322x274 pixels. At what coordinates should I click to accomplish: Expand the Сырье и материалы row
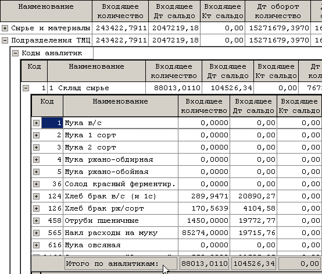click(x=5, y=28)
